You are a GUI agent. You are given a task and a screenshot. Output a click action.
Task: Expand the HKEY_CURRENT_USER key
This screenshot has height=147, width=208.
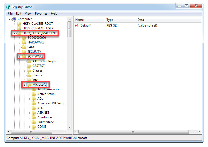(15, 29)
